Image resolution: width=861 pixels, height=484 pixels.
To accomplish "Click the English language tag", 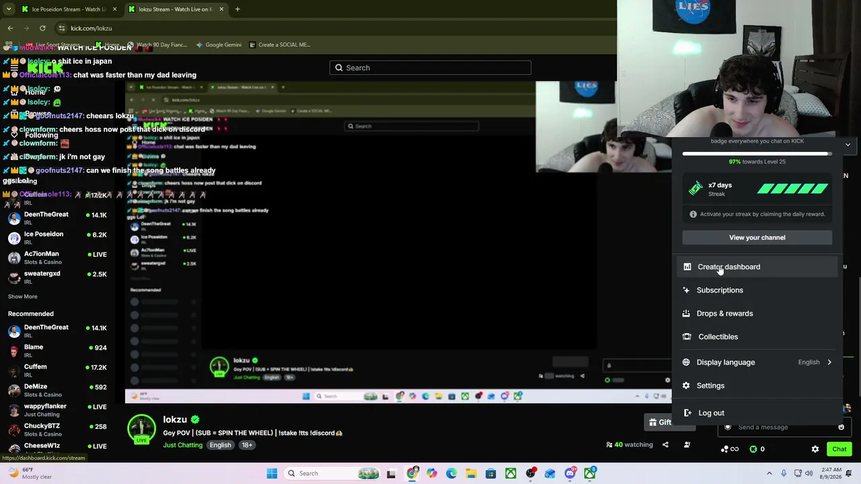I will click(220, 445).
